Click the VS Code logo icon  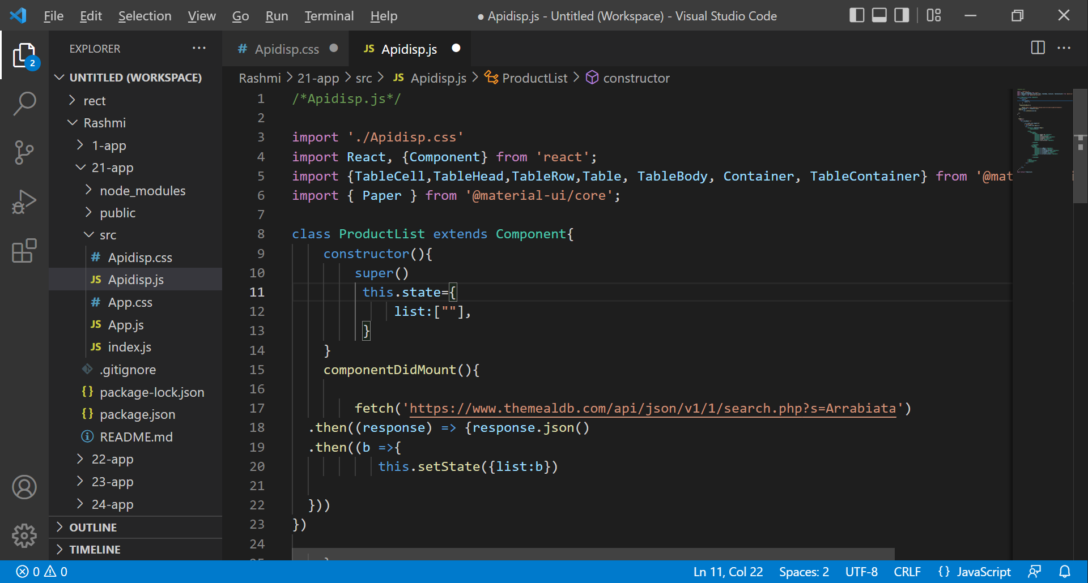click(18, 15)
